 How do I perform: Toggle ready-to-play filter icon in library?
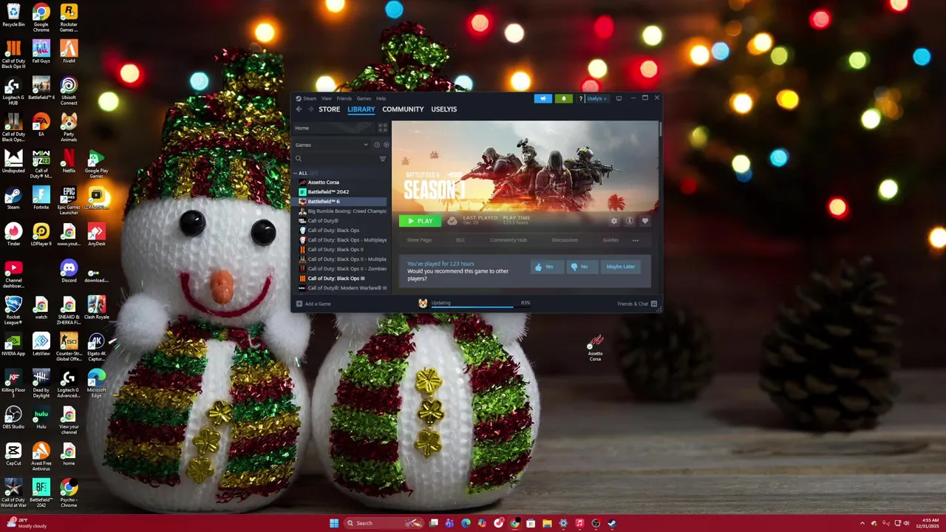click(386, 145)
